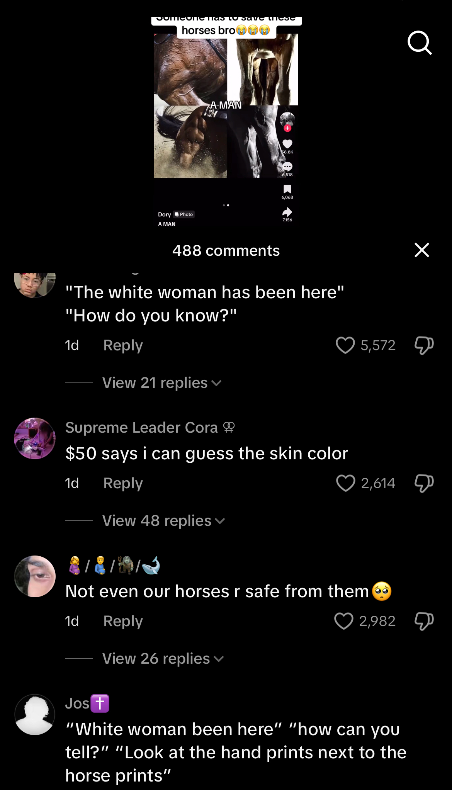452x790 pixels.
Task: Expand View 21 replies
Action: point(162,383)
